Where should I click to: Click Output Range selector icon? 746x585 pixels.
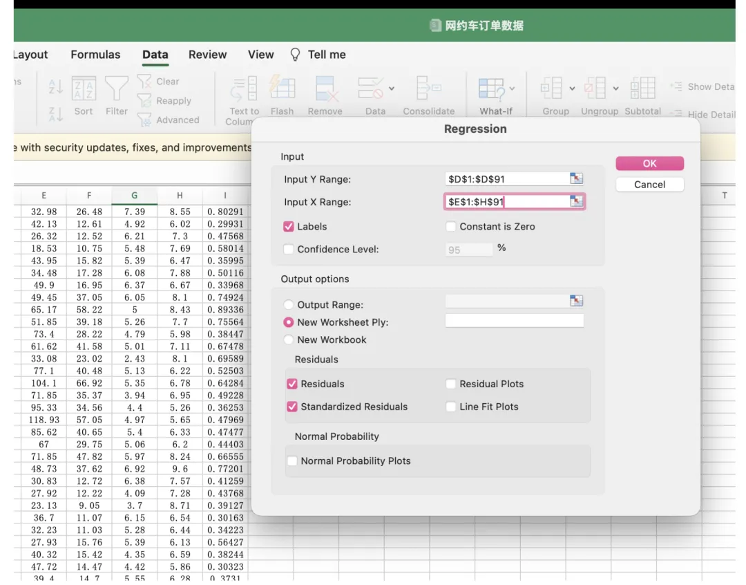point(576,301)
